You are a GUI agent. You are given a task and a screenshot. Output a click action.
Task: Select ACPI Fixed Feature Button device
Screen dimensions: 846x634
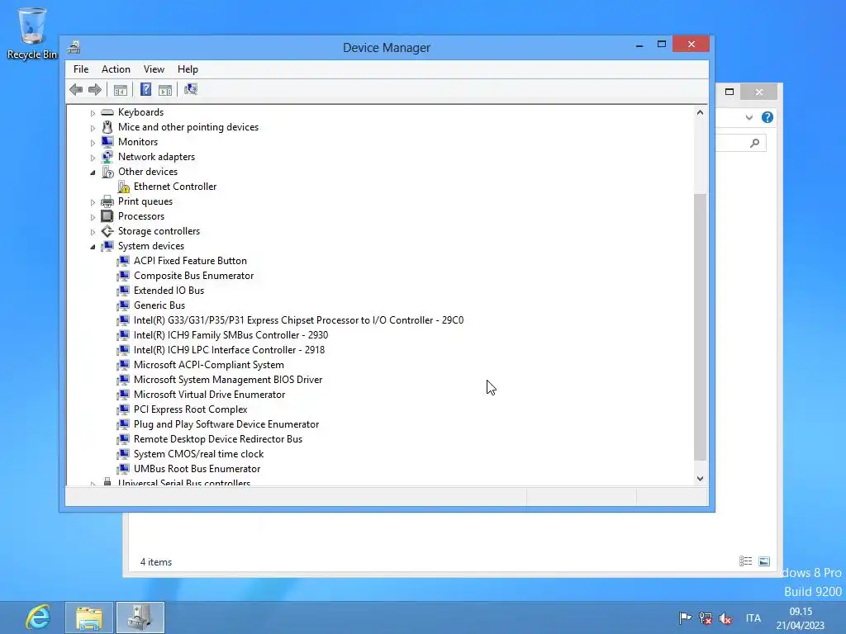point(190,261)
